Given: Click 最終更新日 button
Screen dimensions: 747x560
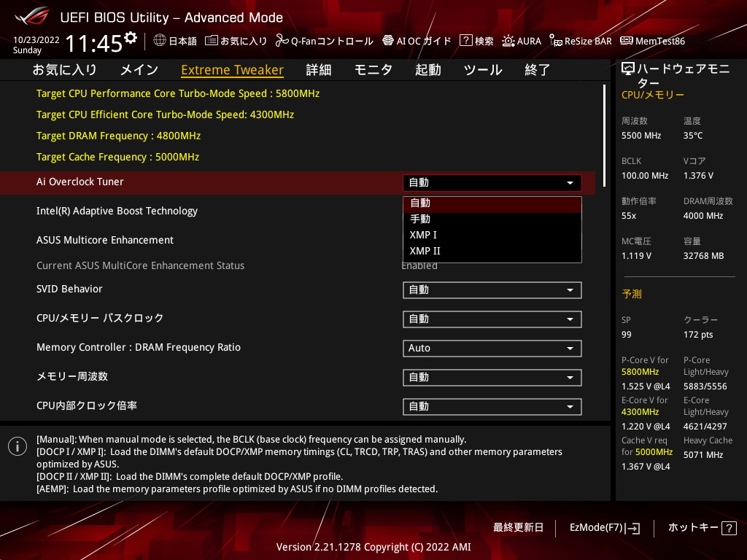Looking at the screenshot, I should tap(519, 528).
